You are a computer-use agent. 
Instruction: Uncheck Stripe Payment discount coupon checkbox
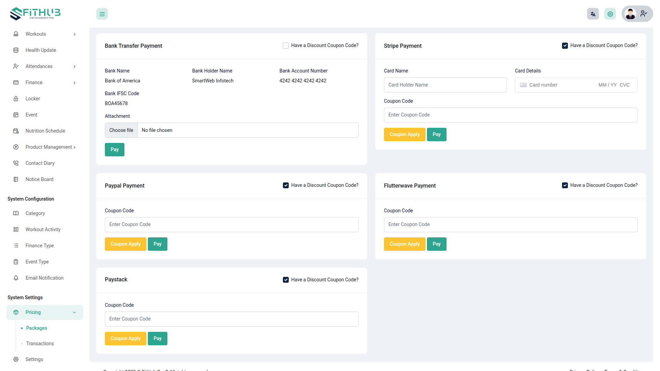(x=565, y=46)
